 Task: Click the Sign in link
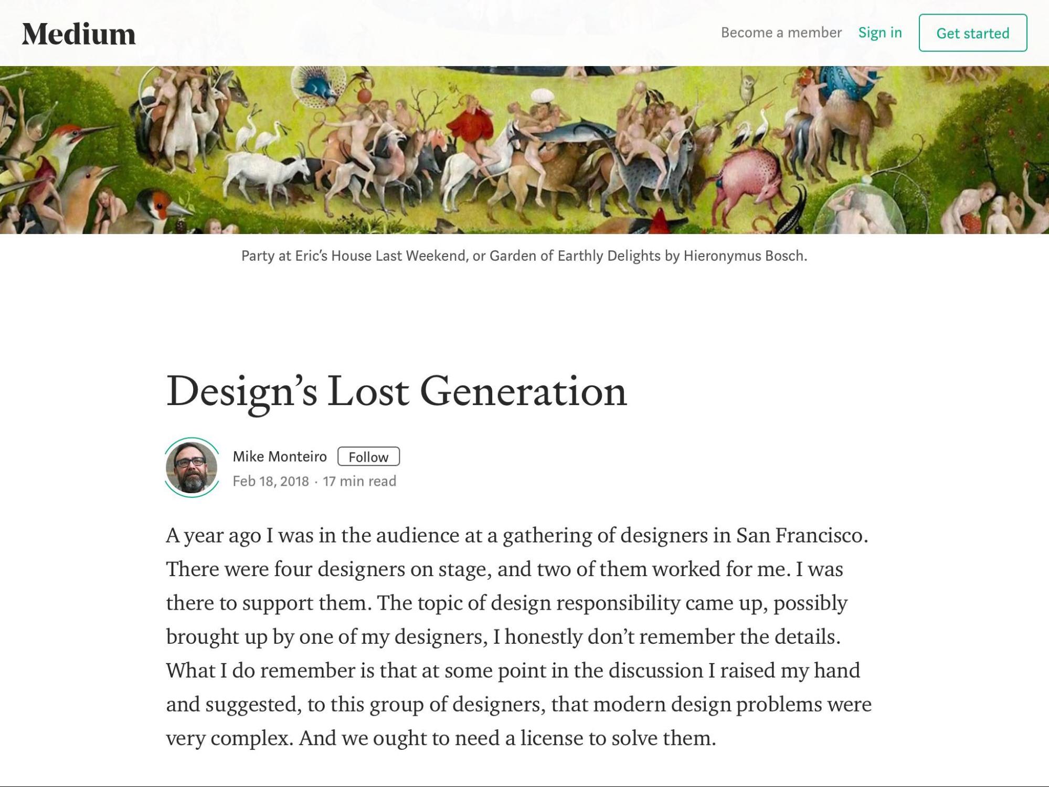pyautogui.click(x=880, y=33)
